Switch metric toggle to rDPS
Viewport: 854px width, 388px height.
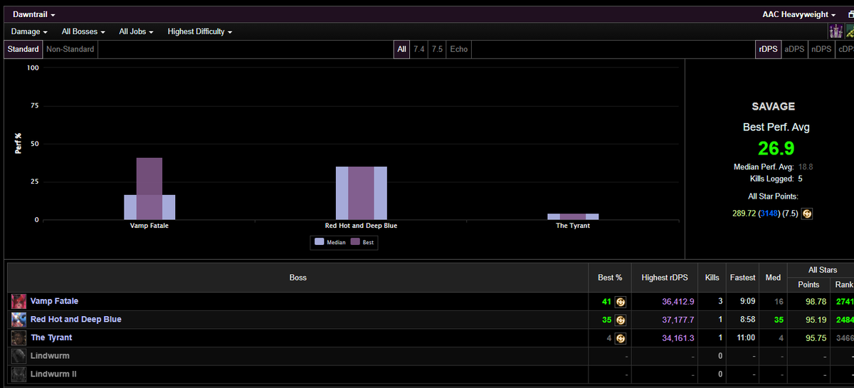click(768, 49)
